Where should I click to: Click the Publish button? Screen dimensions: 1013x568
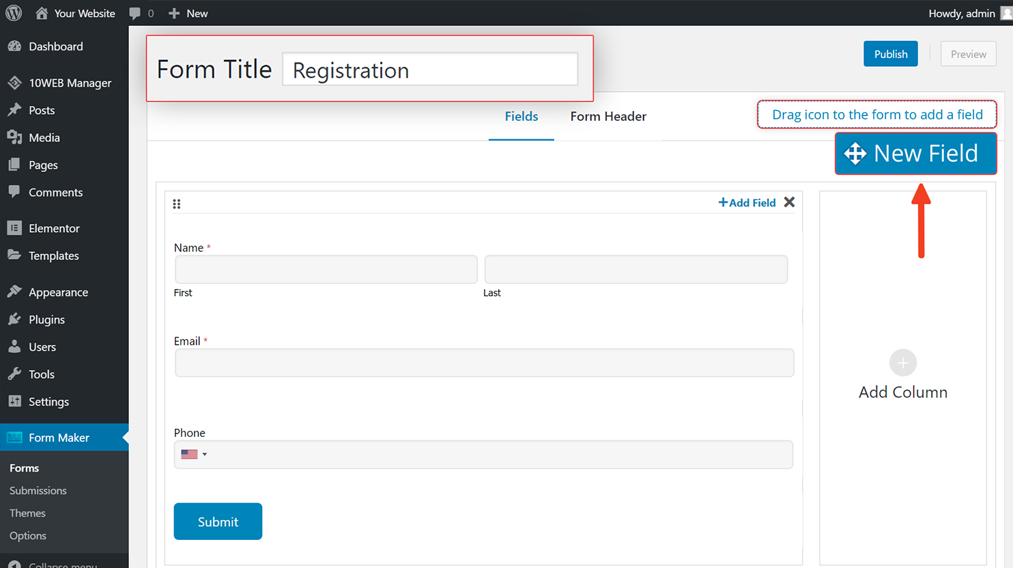point(891,54)
